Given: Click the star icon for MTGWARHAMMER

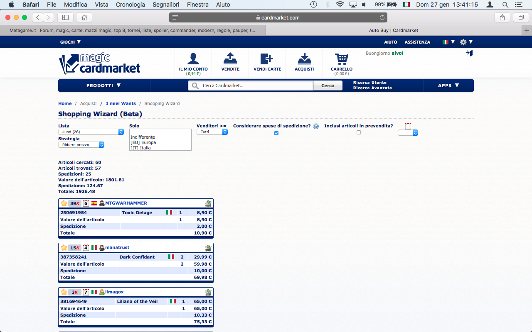Looking at the screenshot, I should coord(64,203).
